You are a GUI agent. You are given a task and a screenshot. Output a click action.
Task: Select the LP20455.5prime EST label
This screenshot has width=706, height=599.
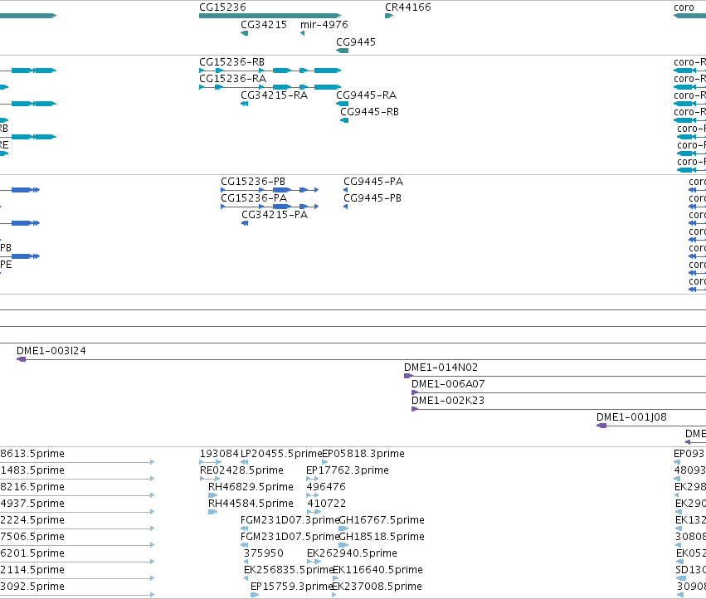pos(281,454)
